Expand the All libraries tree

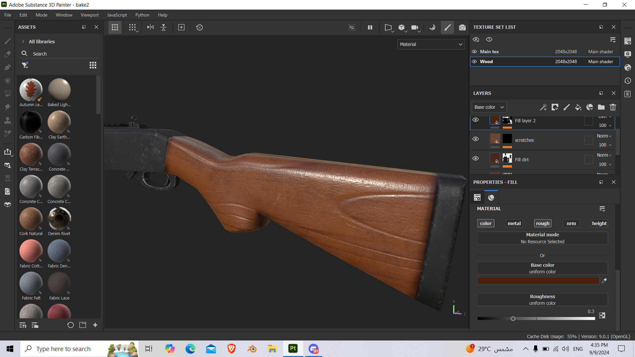[x=23, y=42]
